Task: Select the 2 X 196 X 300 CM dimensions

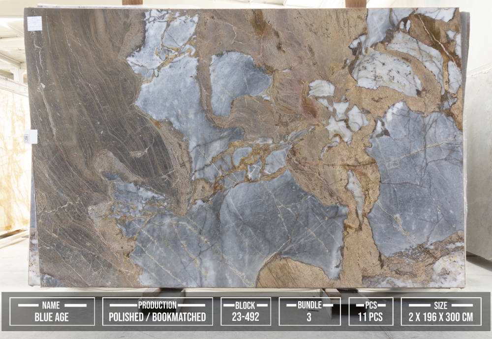Action: [x=441, y=317]
